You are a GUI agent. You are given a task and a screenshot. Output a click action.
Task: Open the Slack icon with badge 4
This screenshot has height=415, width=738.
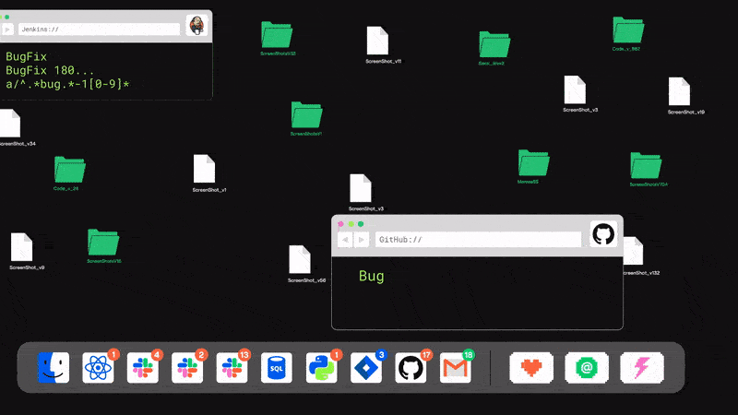pos(143,367)
